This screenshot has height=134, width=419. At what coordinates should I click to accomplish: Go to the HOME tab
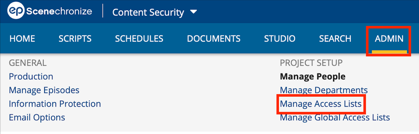click(x=22, y=39)
